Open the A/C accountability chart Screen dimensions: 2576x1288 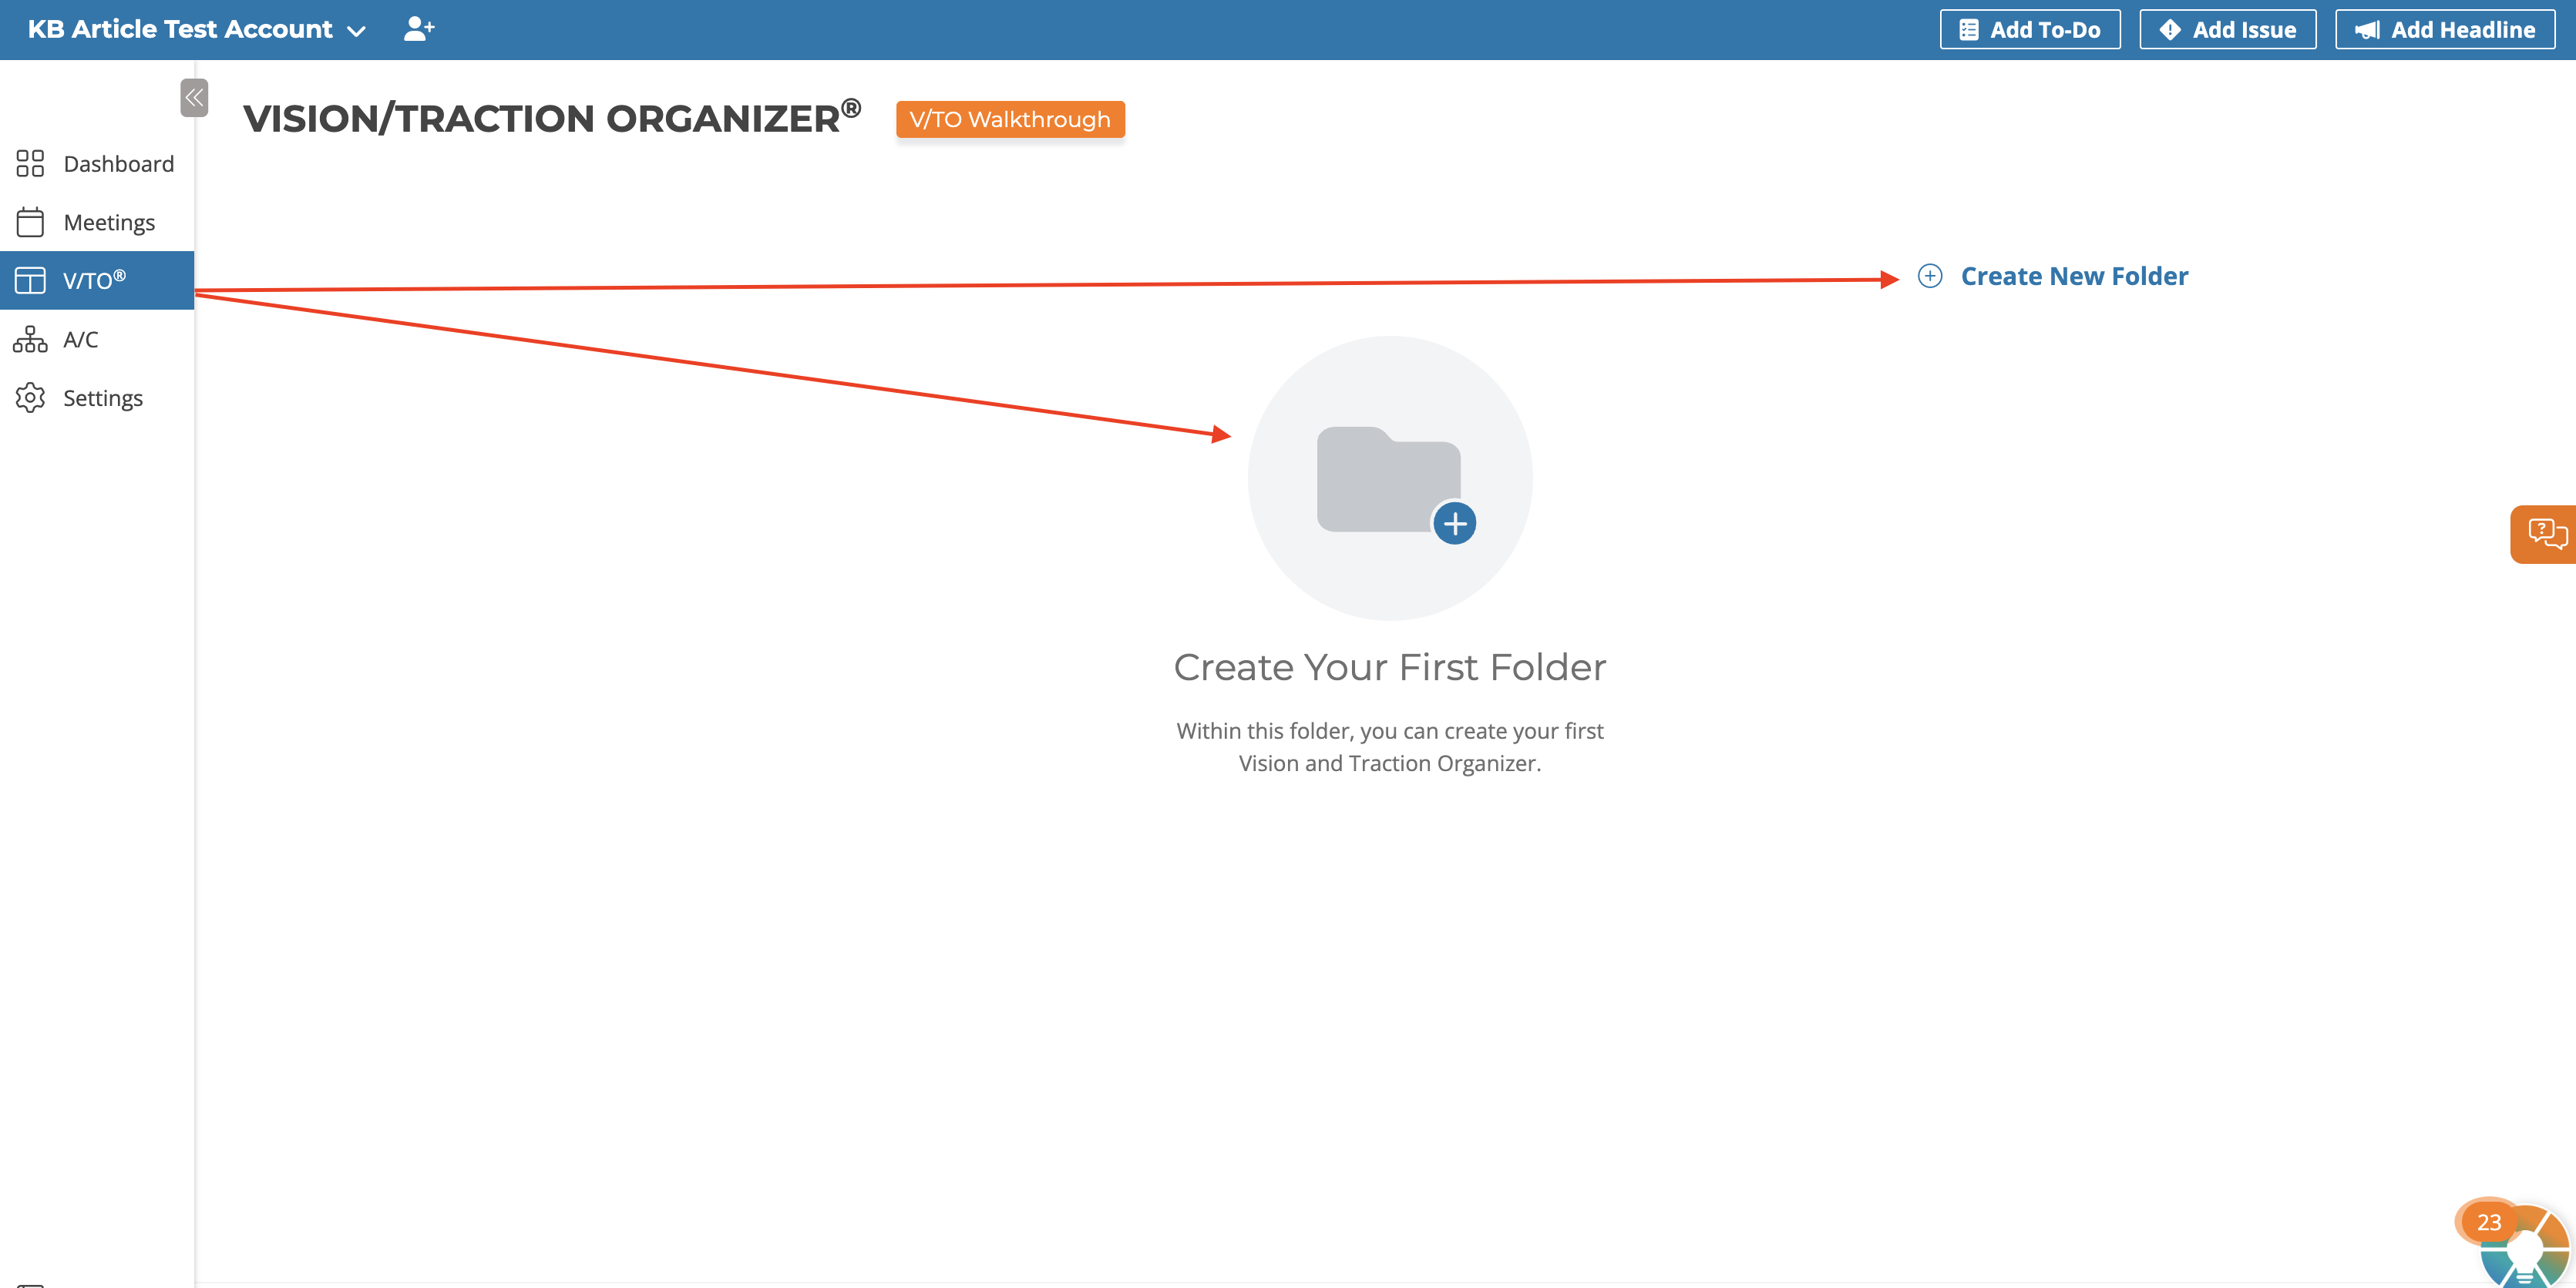(96, 340)
